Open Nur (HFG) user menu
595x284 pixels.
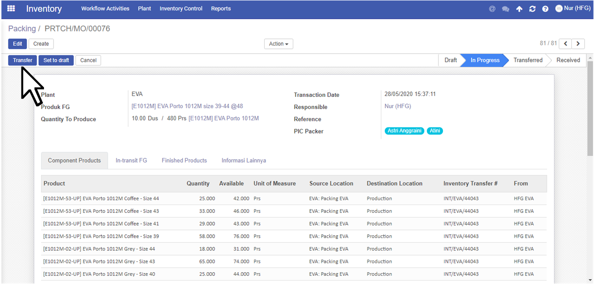(573, 8)
